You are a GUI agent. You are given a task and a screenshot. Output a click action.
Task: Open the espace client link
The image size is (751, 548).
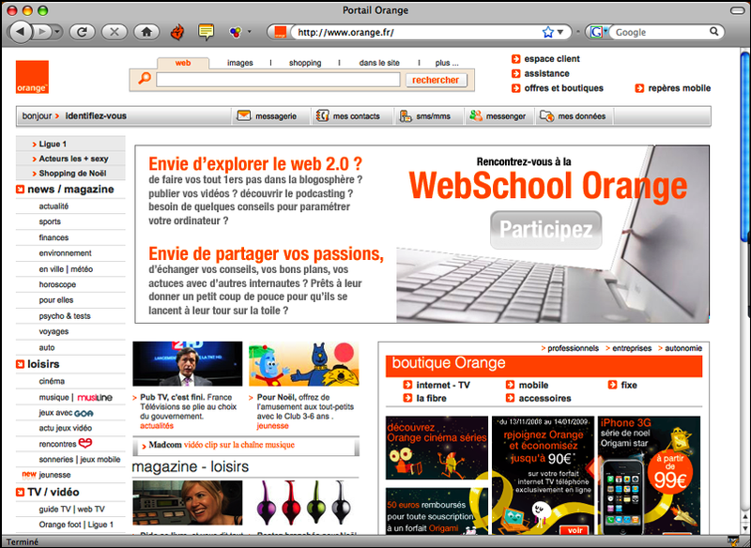tap(552, 59)
